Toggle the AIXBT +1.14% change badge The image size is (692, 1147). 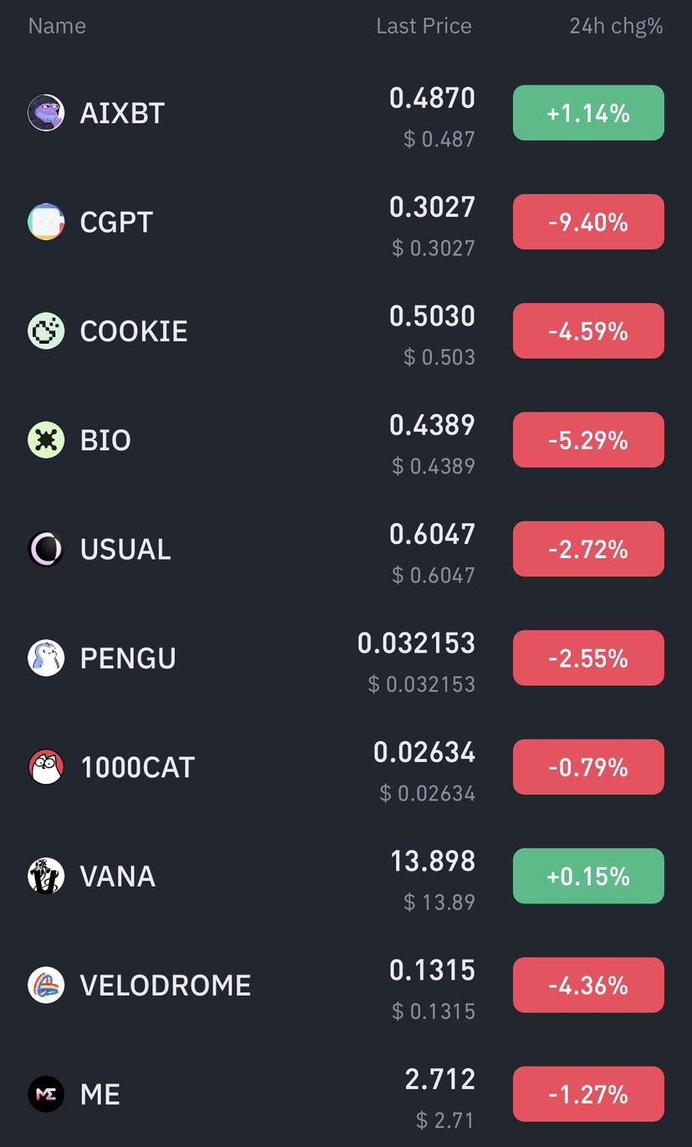[x=588, y=113]
